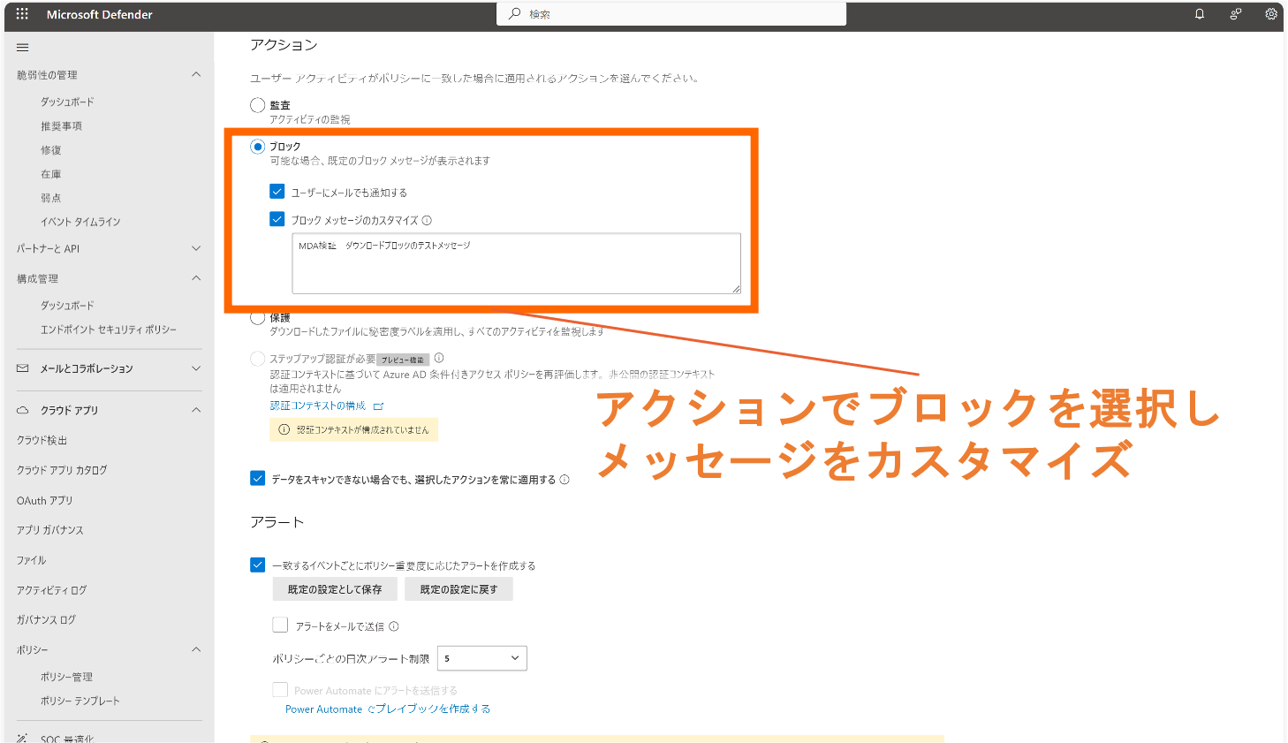
Task: Uncheck ユーザーにメールでも通知する checkbox
Action: (x=277, y=192)
